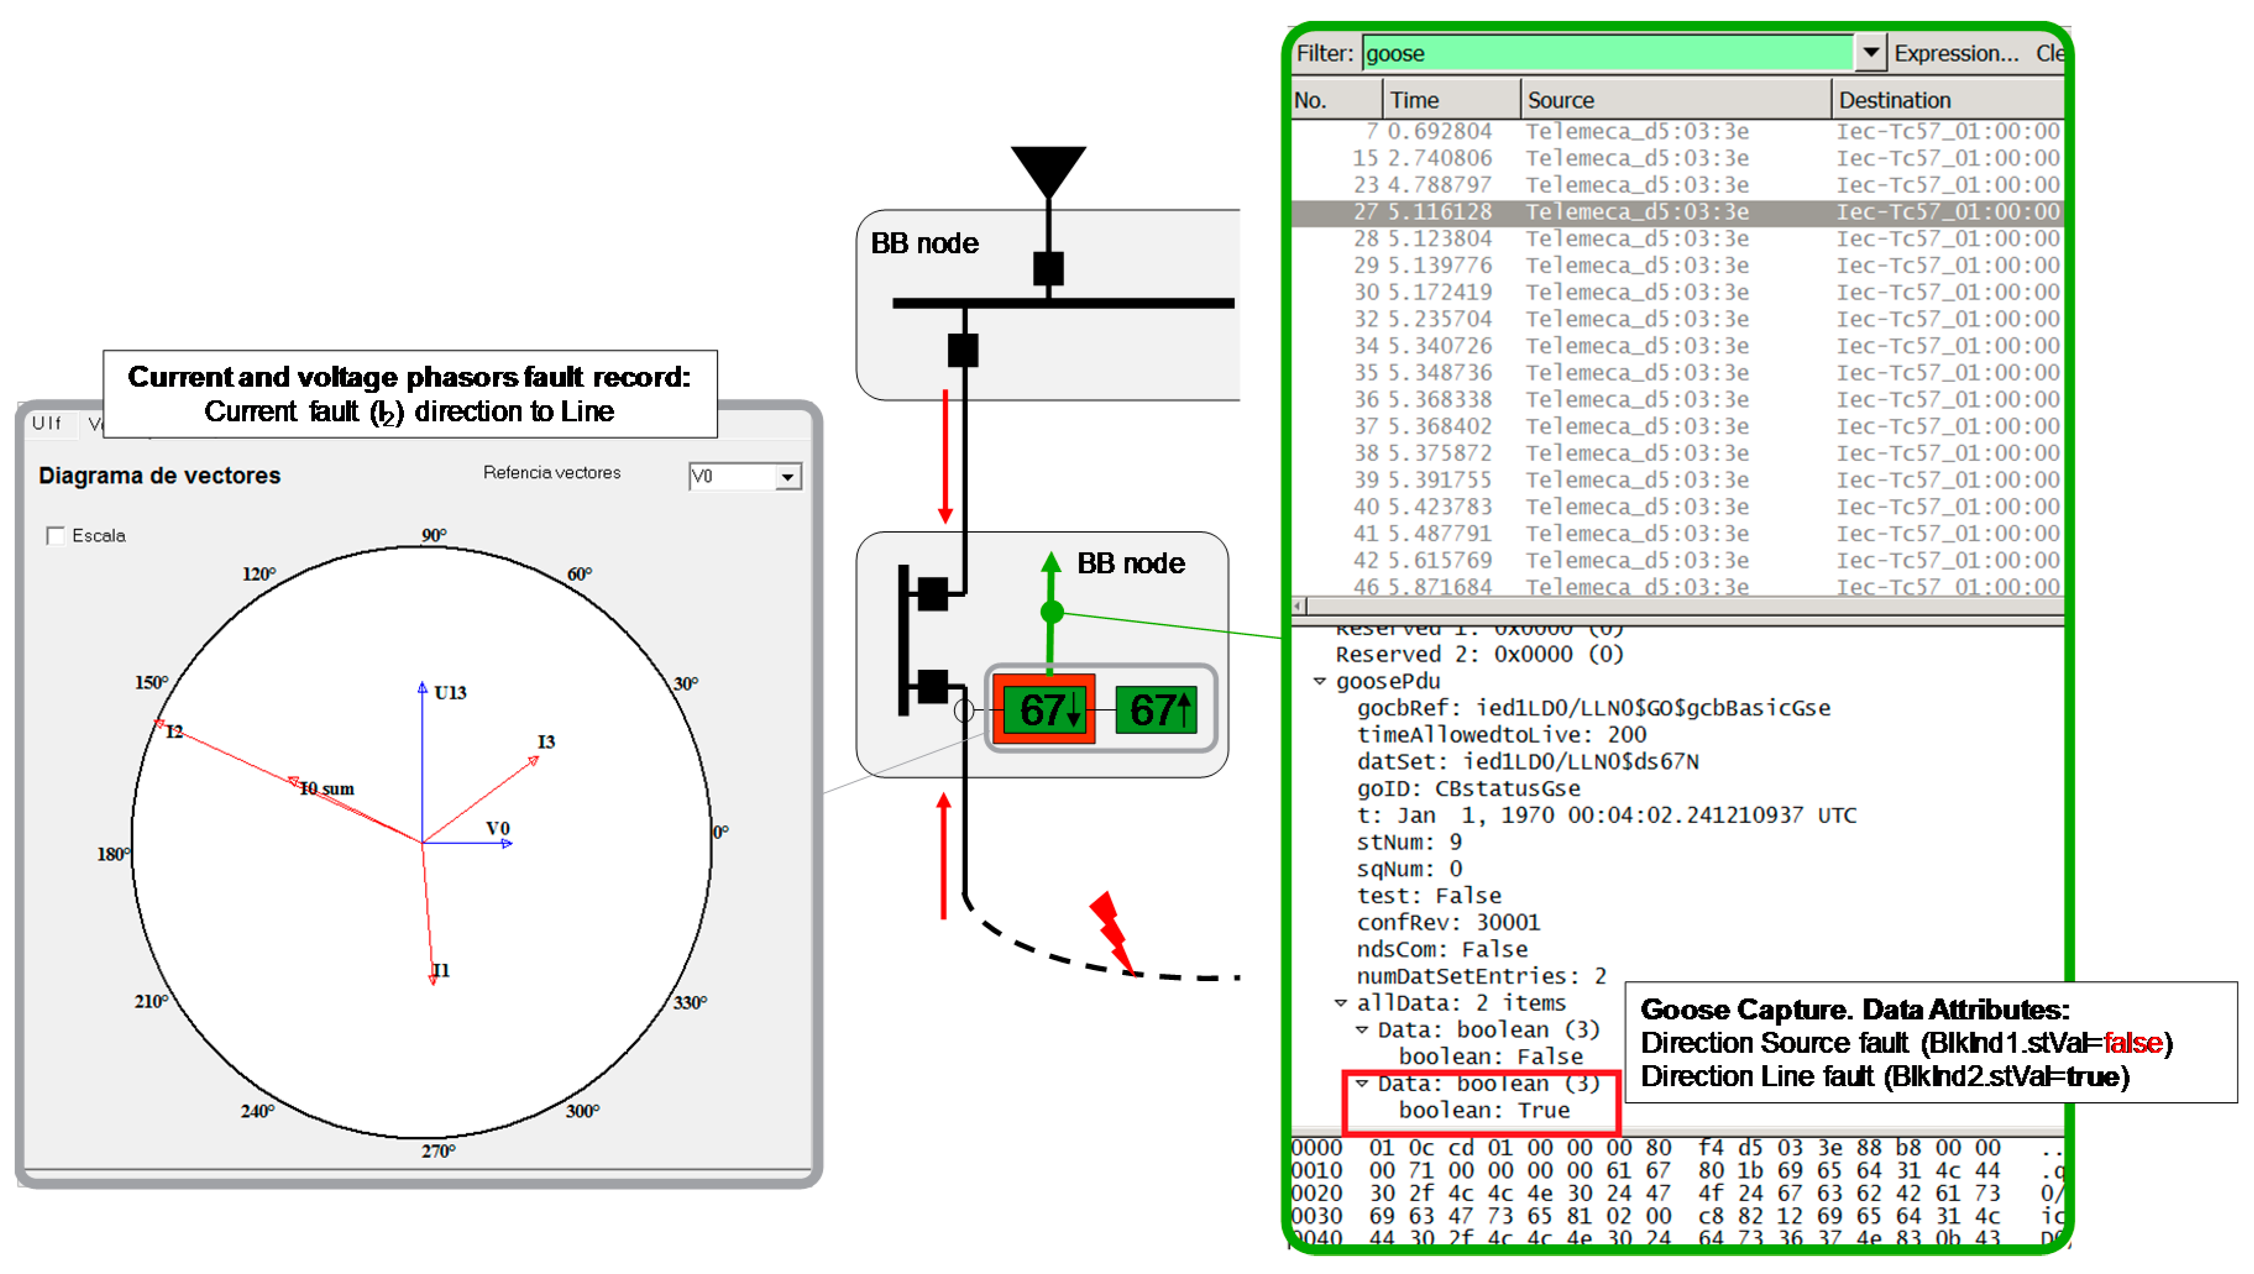Click the I2 phasor label in the vector diagram
The height and width of the screenshot is (1274, 2254).
(174, 731)
